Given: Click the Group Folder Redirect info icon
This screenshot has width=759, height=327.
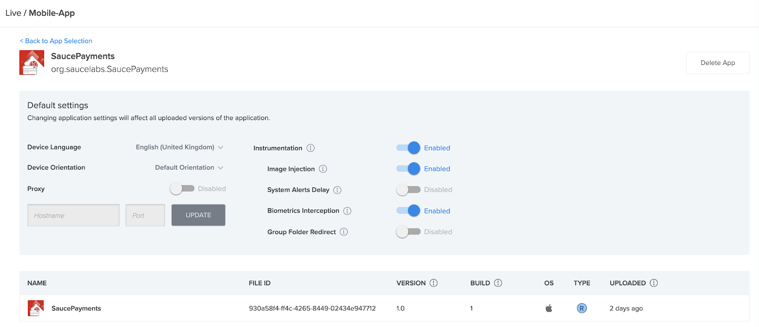Looking at the screenshot, I should [x=344, y=232].
